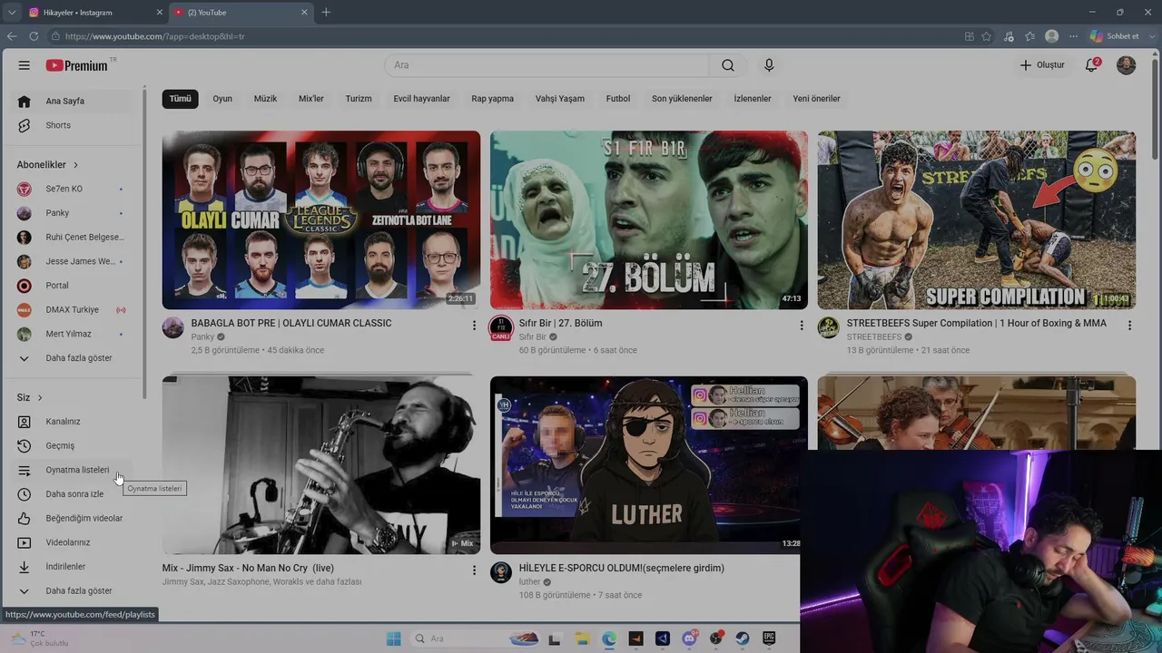Select the Tümü filter chip
The image size is (1162, 653).
pyautogui.click(x=180, y=99)
